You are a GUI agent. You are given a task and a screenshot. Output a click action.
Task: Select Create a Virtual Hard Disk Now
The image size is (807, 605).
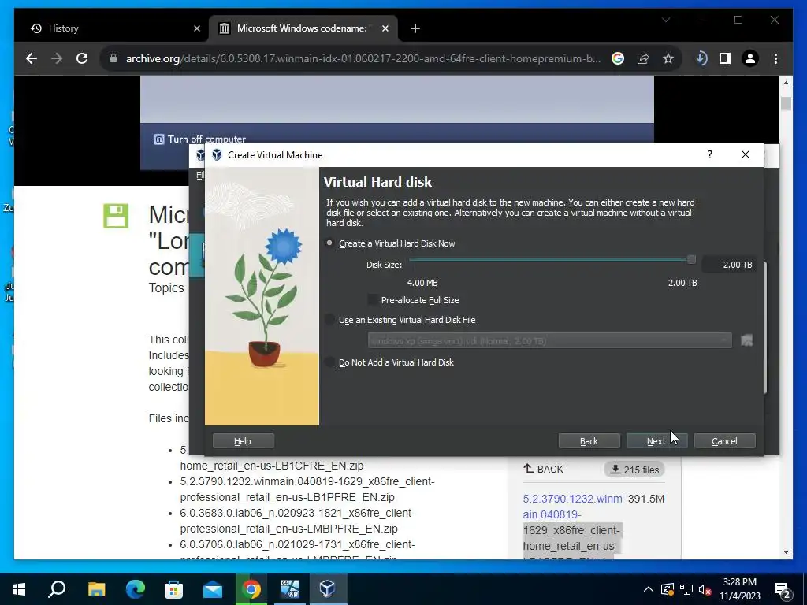click(x=330, y=243)
